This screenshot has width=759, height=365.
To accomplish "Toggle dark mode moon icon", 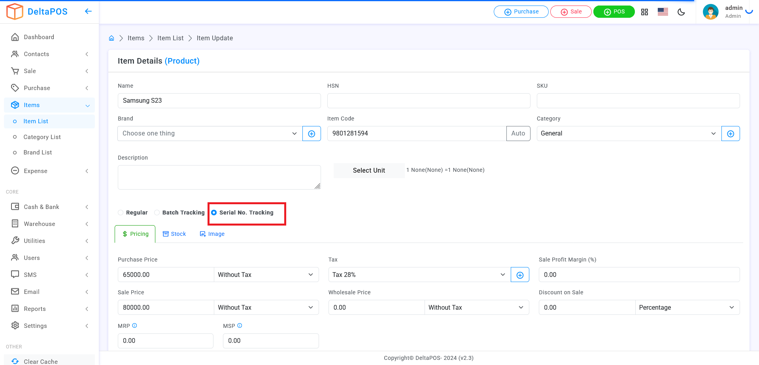I will [x=681, y=12].
